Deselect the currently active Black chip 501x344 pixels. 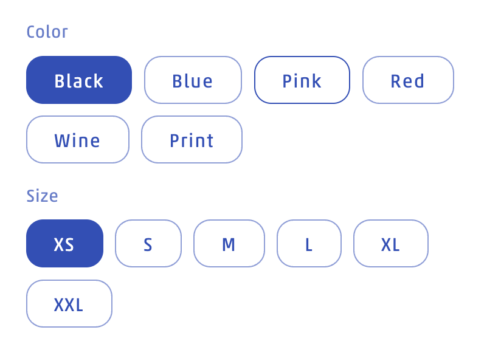pyautogui.click(x=79, y=80)
